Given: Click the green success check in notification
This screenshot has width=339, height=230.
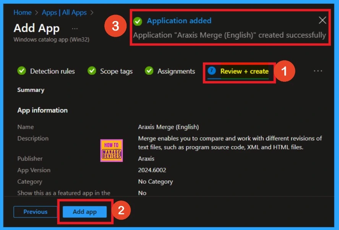Looking at the screenshot, I should pos(138,21).
